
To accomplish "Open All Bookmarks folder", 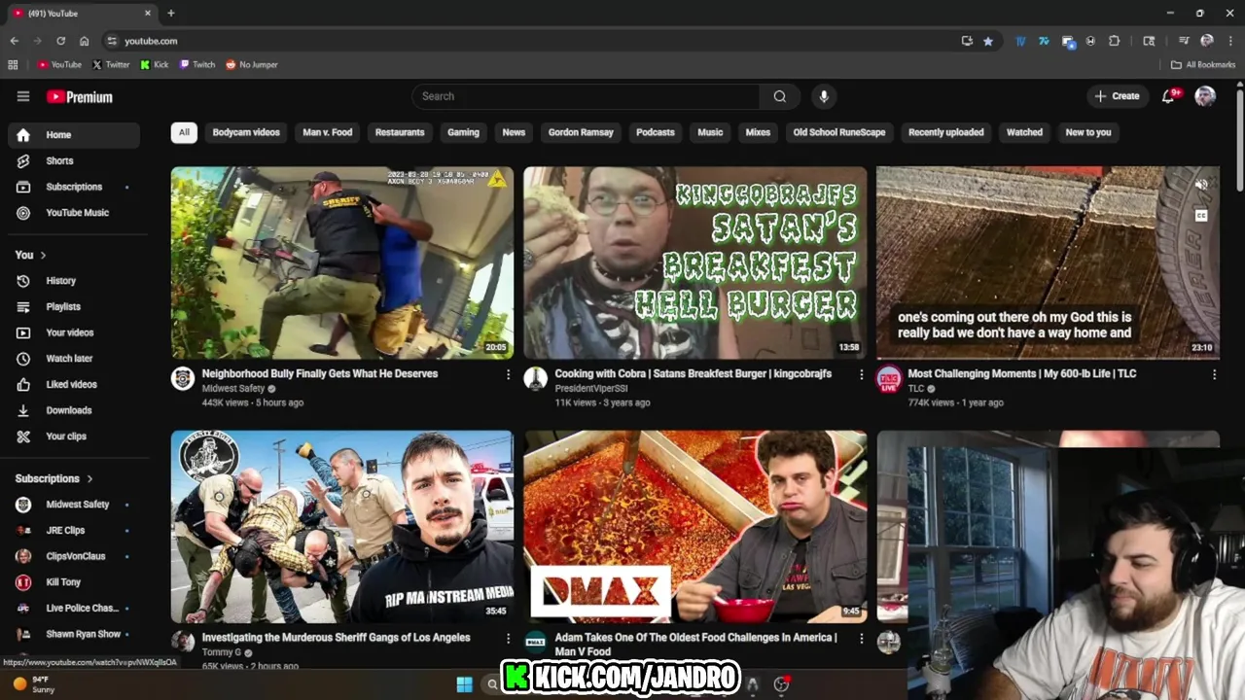I will 1203,64.
